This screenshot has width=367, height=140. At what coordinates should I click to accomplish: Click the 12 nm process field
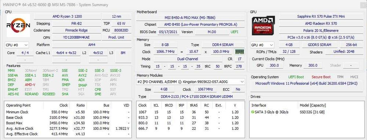pyautogui.click(x=117, y=17)
